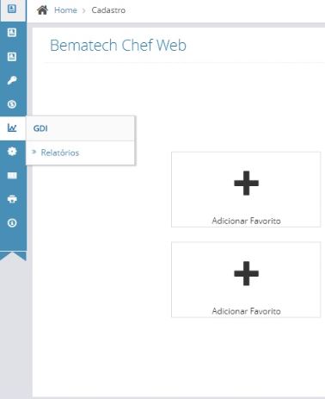This screenshot has width=325, height=399.
Task: Open the third sidebar icon above the key
Action: coord(12,57)
